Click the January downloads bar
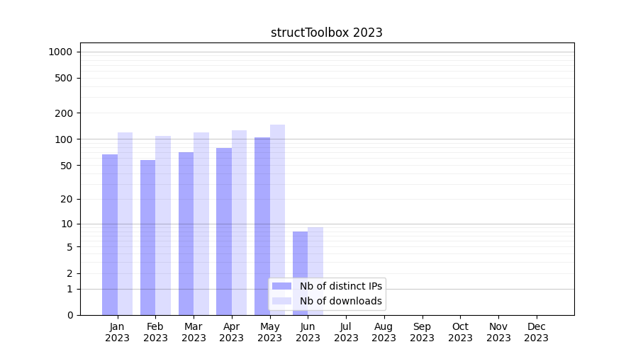Viewport: 638px width, 354px height. click(x=125, y=223)
